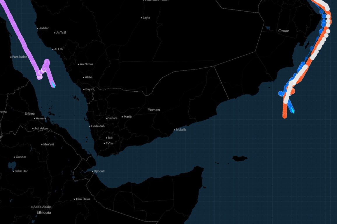
Task: Click the cyan vessel arrow in the Red Sea
Action: [53, 85]
